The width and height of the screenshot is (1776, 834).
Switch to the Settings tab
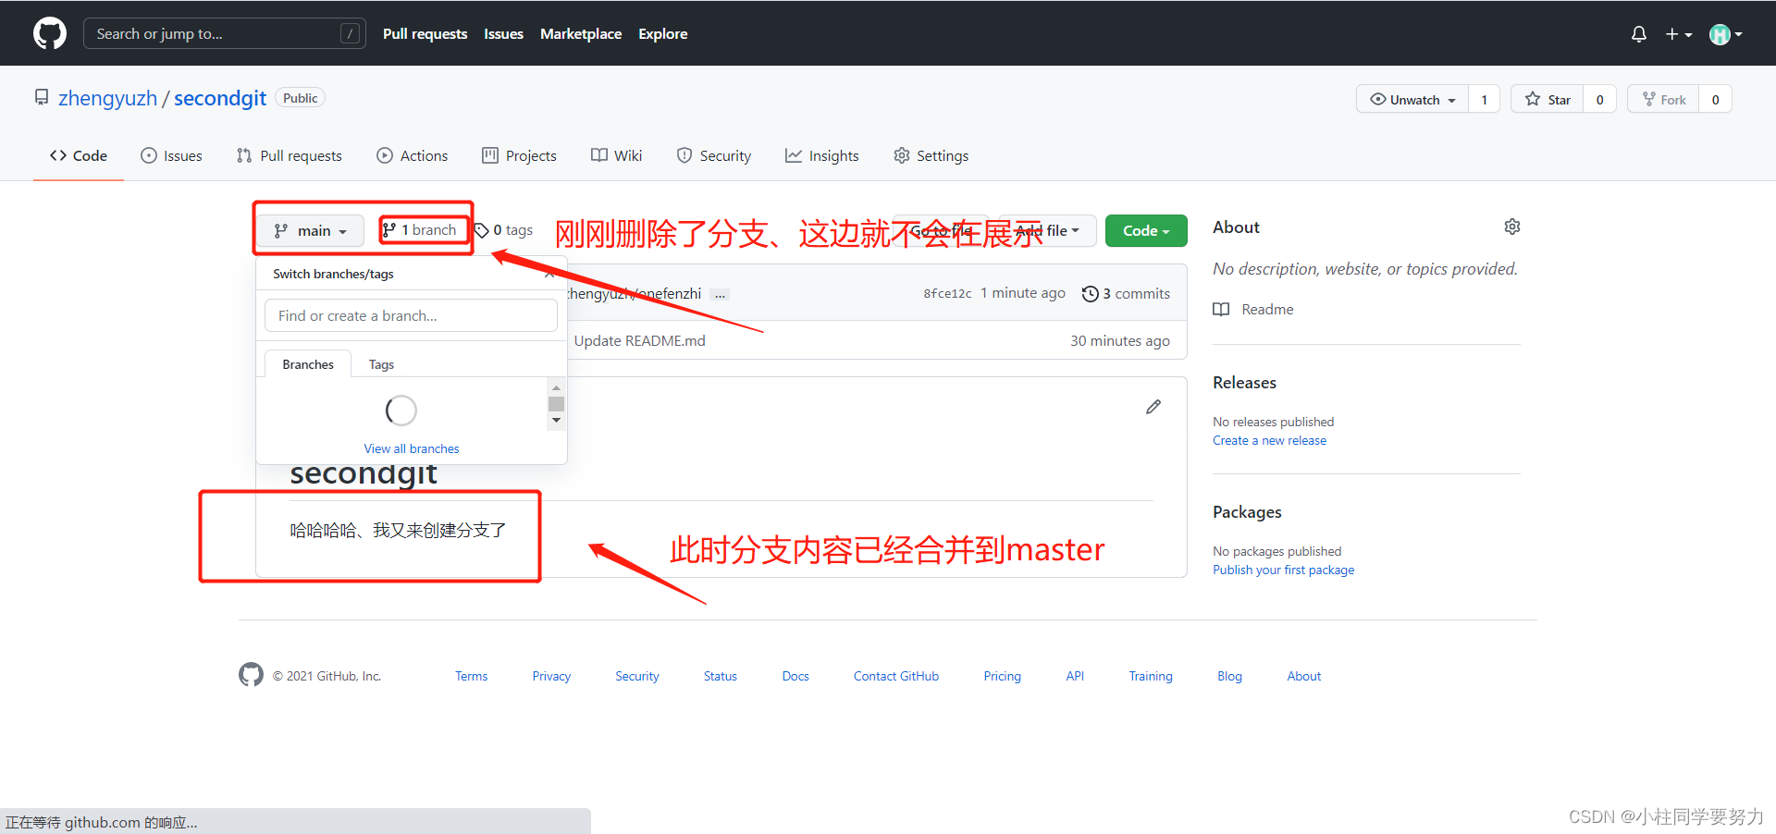pyautogui.click(x=931, y=155)
